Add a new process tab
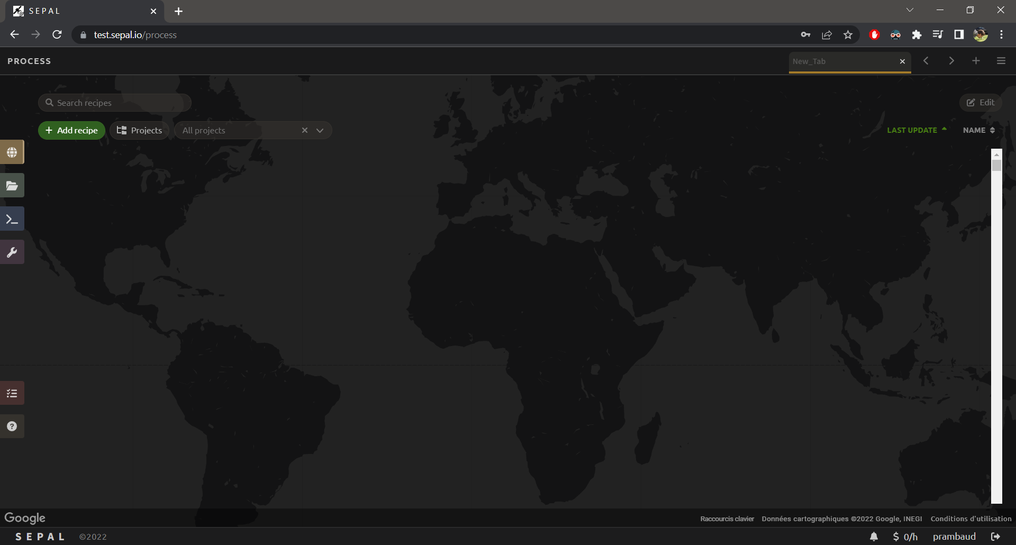This screenshot has height=545, width=1016. click(x=976, y=61)
